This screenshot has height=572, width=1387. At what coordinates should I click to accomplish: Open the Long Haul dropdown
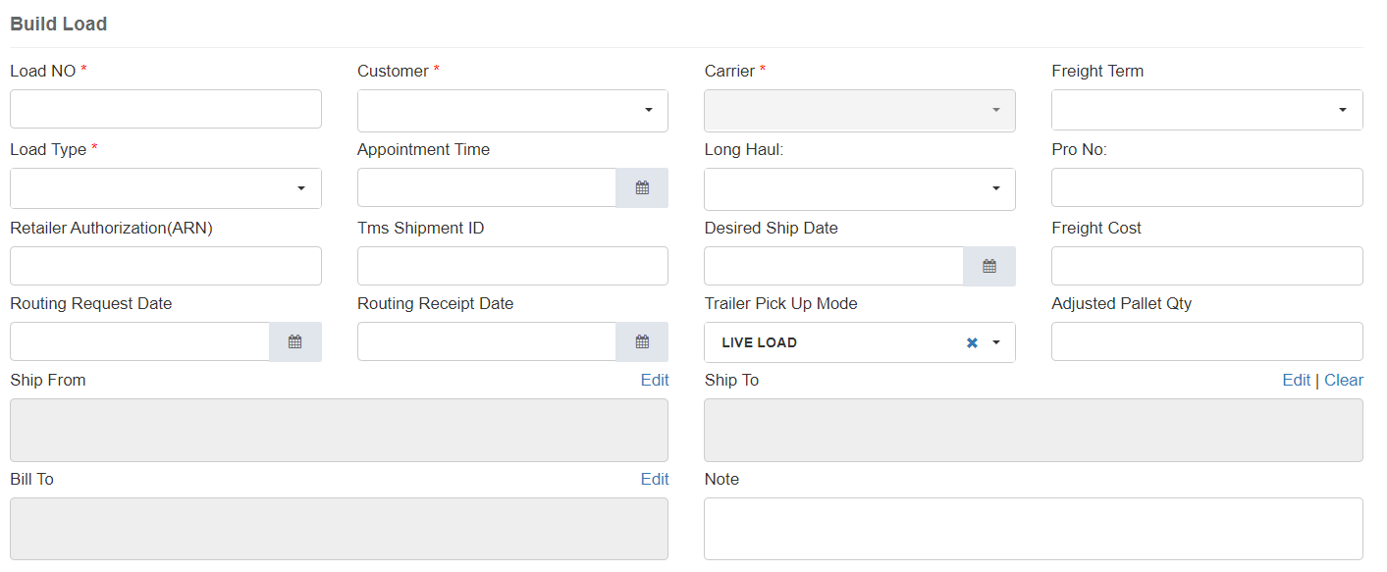point(995,188)
